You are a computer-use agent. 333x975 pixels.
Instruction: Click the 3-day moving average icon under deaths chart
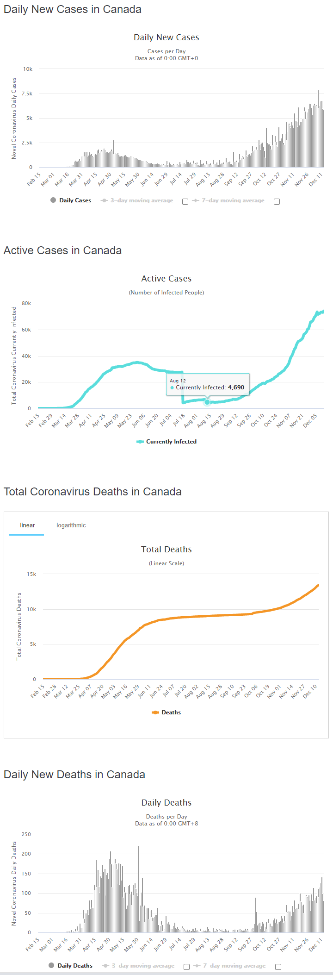point(105,966)
